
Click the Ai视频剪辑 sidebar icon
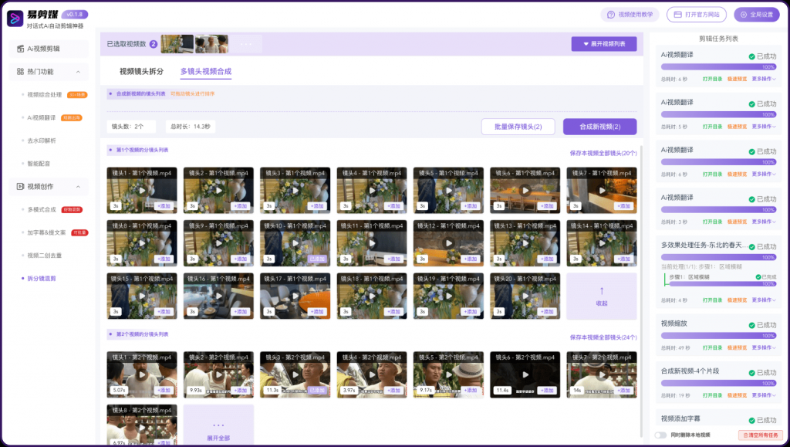point(20,49)
